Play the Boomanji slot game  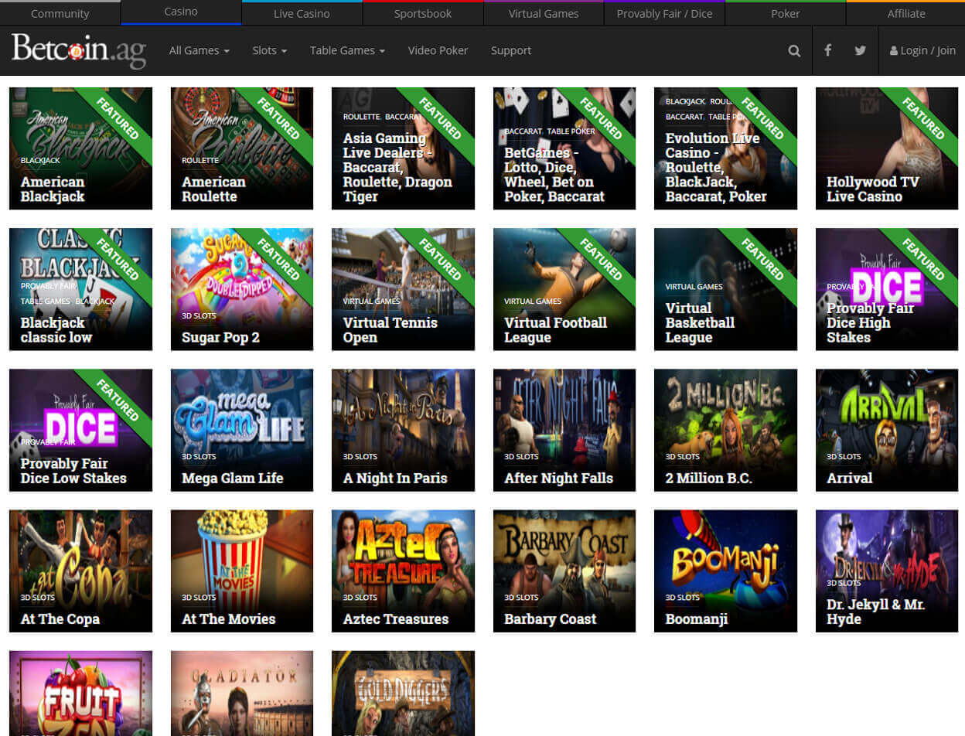coord(725,571)
